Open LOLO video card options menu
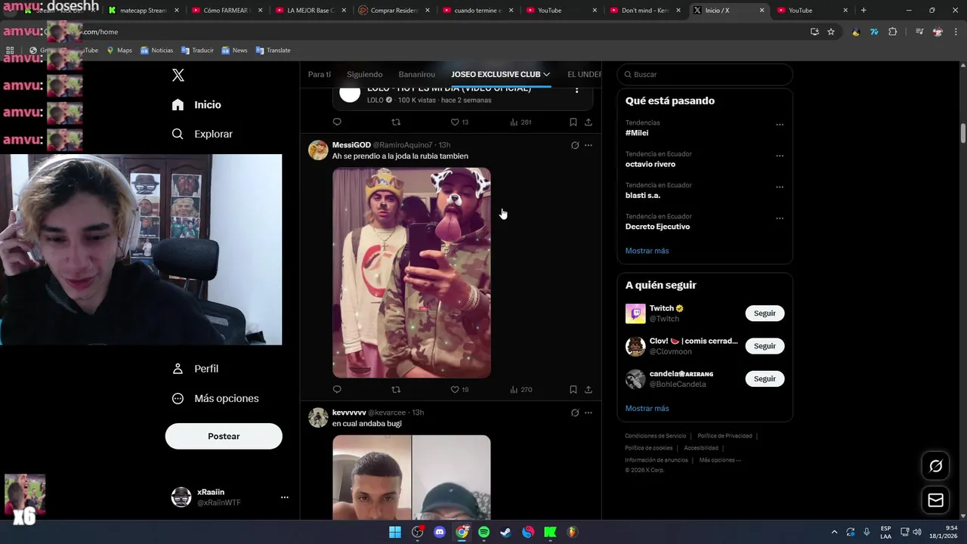This screenshot has width=967, height=544. click(x=576, y=91)
